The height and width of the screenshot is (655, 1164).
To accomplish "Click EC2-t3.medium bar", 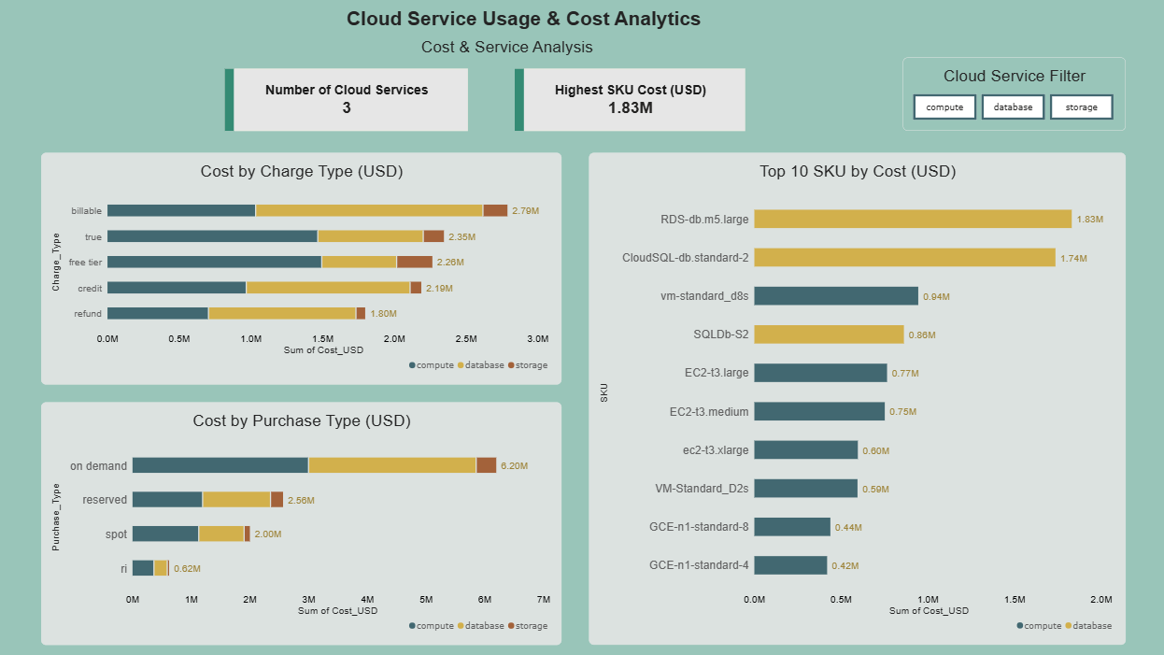I will (x=819, y=411).
